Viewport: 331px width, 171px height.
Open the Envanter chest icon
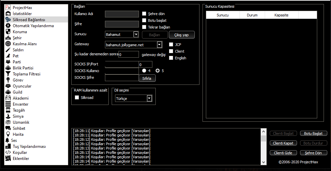coord(8,104)
